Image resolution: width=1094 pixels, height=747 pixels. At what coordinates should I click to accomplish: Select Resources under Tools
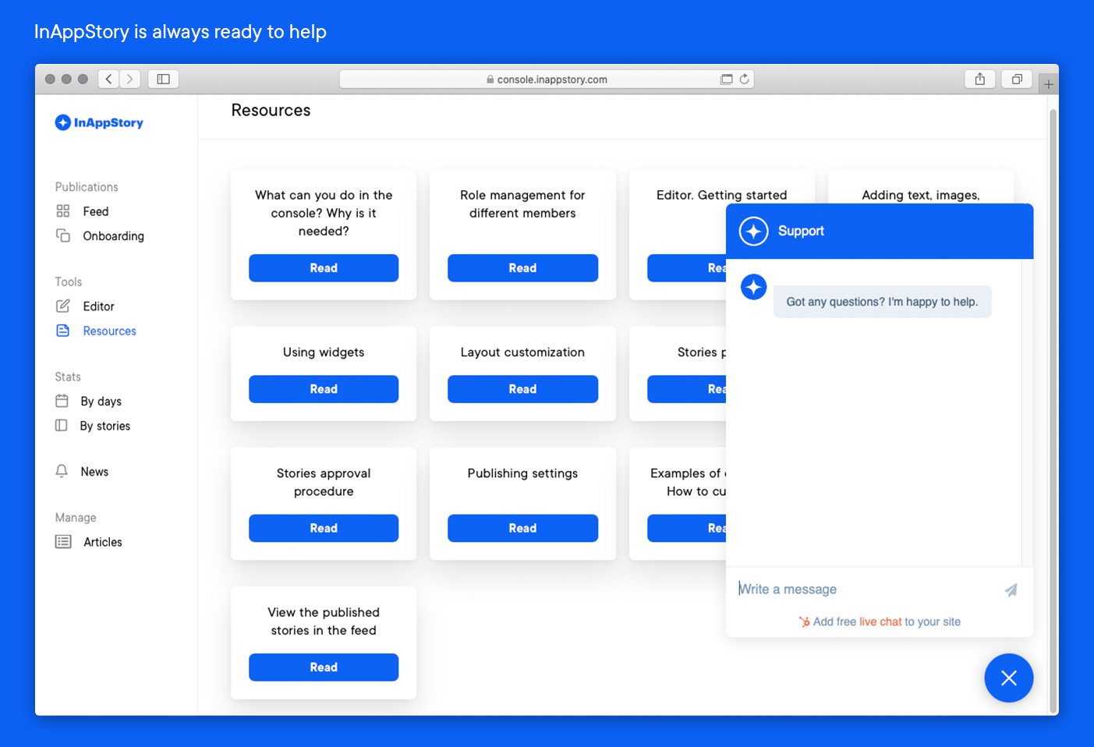pos(110,331)
